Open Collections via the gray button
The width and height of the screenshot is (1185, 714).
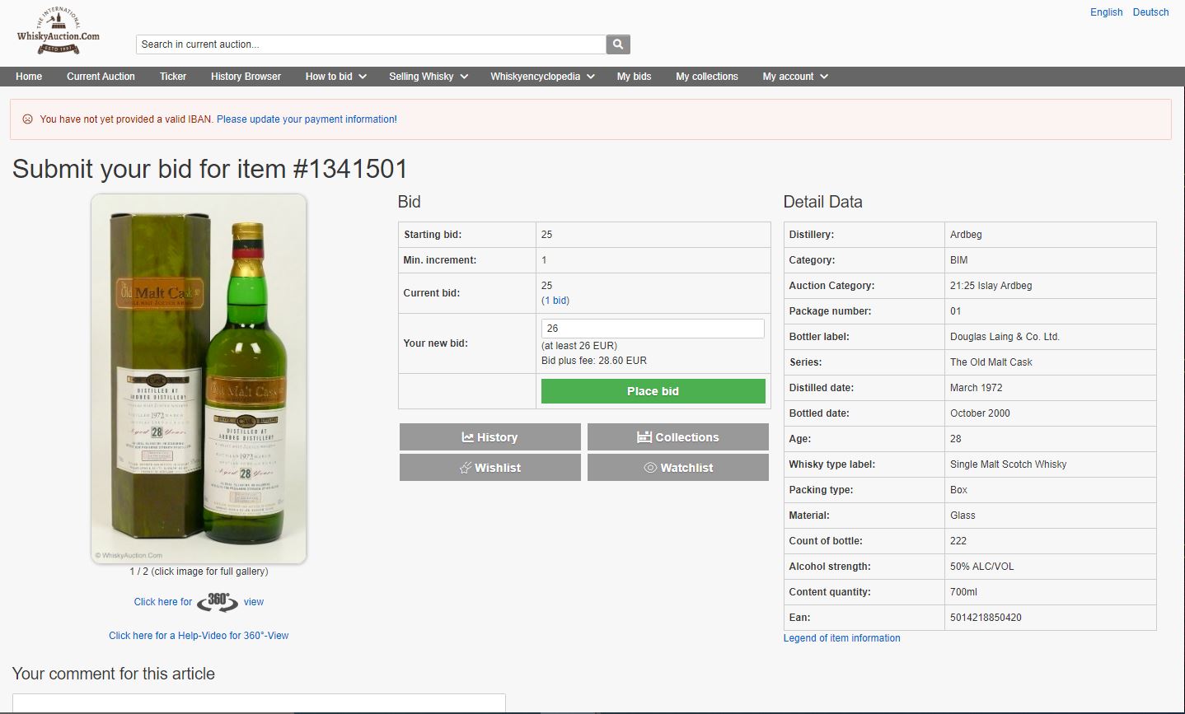pos(677,437)
